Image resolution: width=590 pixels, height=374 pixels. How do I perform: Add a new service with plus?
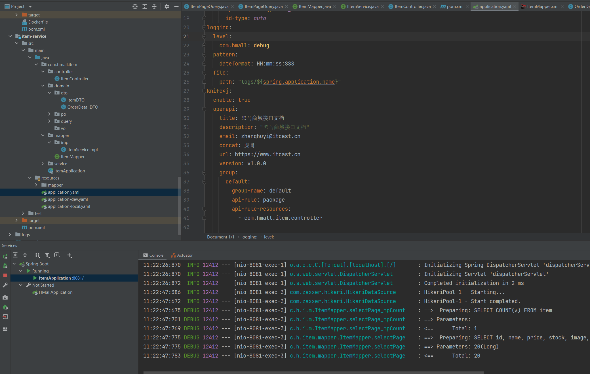click(x=69, y=255)
